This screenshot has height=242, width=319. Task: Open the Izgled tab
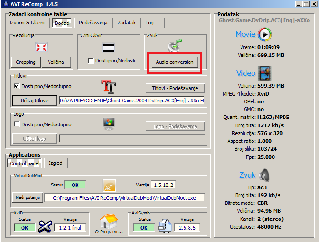click(x=56, y=163)
